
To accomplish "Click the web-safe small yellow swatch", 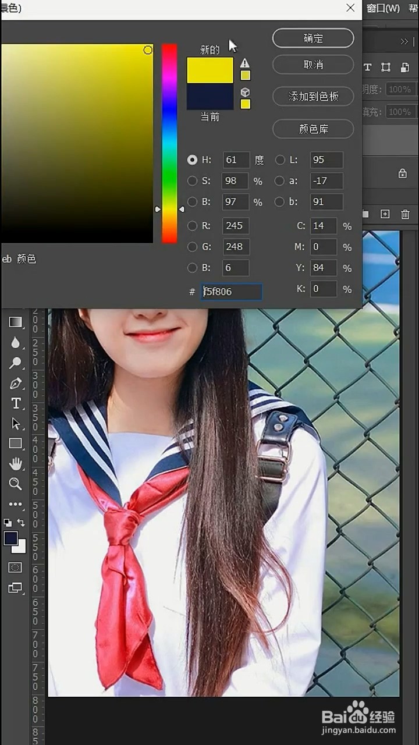I will (x=246, y=104).
